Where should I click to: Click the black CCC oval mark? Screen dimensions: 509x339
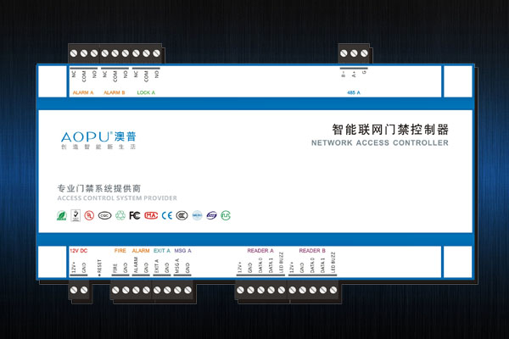(x=182, y=215)
